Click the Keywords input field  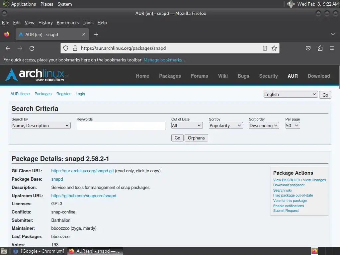coord(121,126)
